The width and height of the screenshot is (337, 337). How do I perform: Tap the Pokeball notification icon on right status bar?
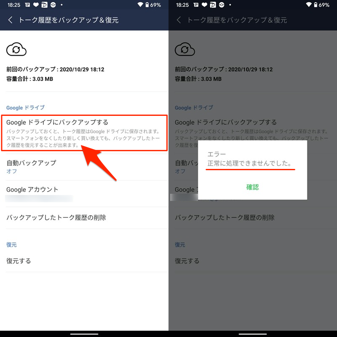(222, 5)
